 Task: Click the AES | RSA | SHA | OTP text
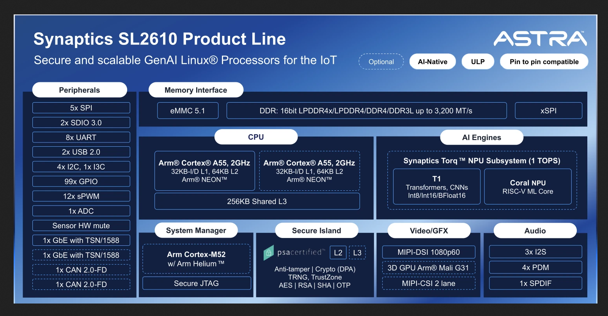point(315,285)
